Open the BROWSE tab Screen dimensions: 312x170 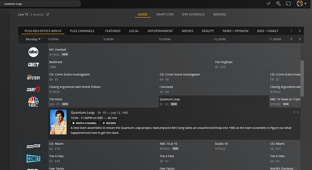pyautogui.click(x=220, y=14)
